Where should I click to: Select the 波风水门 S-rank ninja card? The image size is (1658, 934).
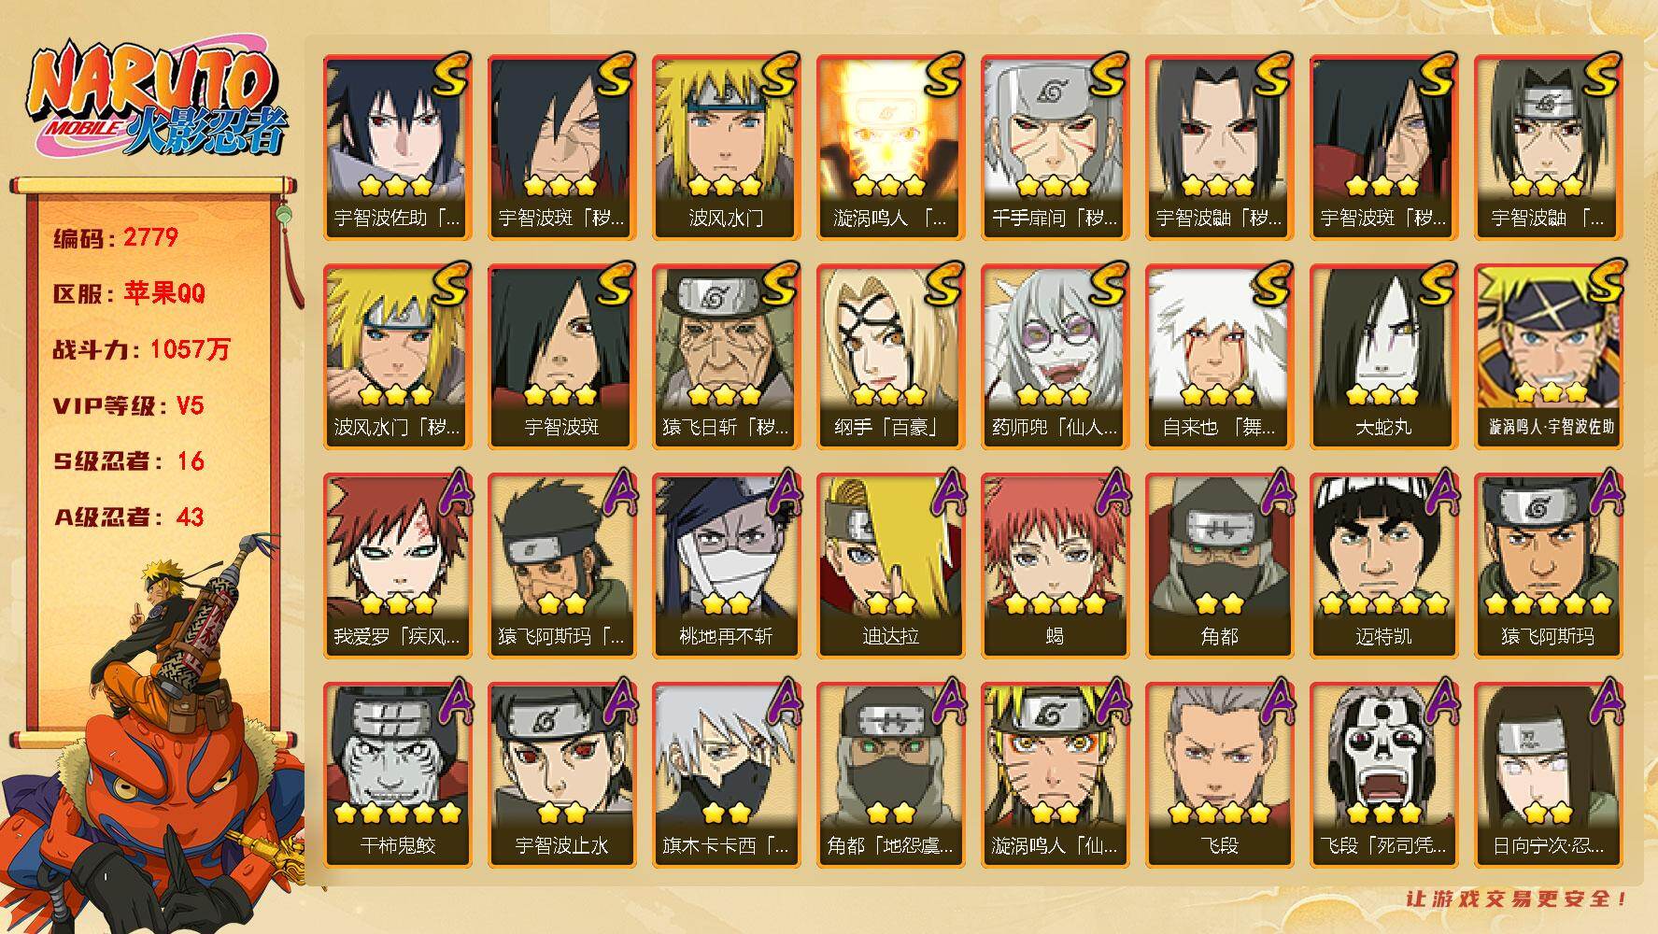(x=726, y=148)
